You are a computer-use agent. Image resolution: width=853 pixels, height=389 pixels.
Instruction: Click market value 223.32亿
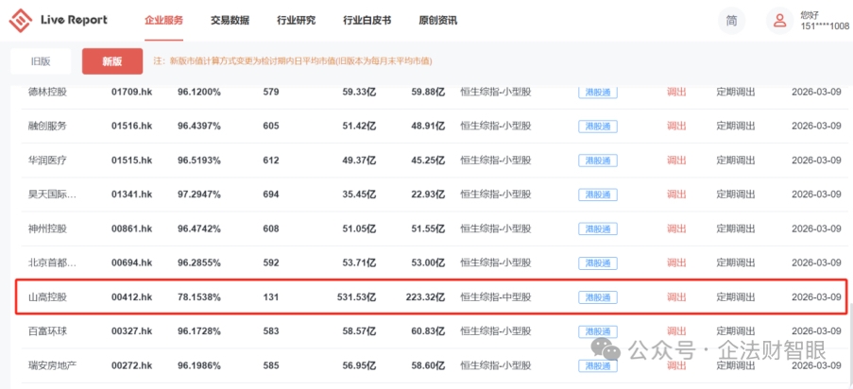425,297
